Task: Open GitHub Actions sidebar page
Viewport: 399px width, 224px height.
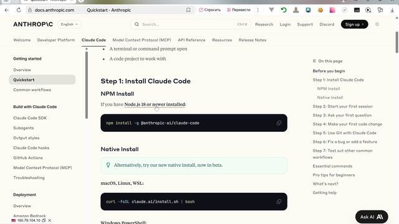Action: [28, 157]
